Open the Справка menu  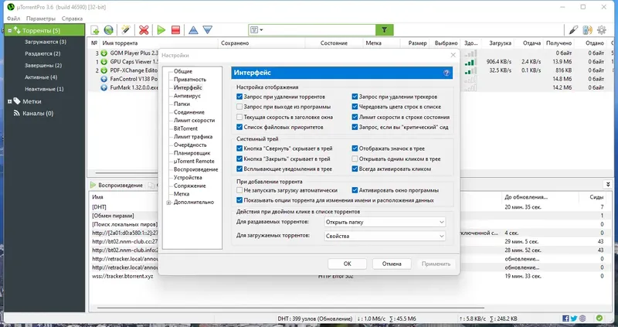click(72, 19)
